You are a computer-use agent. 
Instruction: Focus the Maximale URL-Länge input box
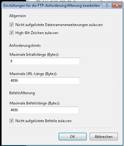pyautogui.click(x=45, y=81)
